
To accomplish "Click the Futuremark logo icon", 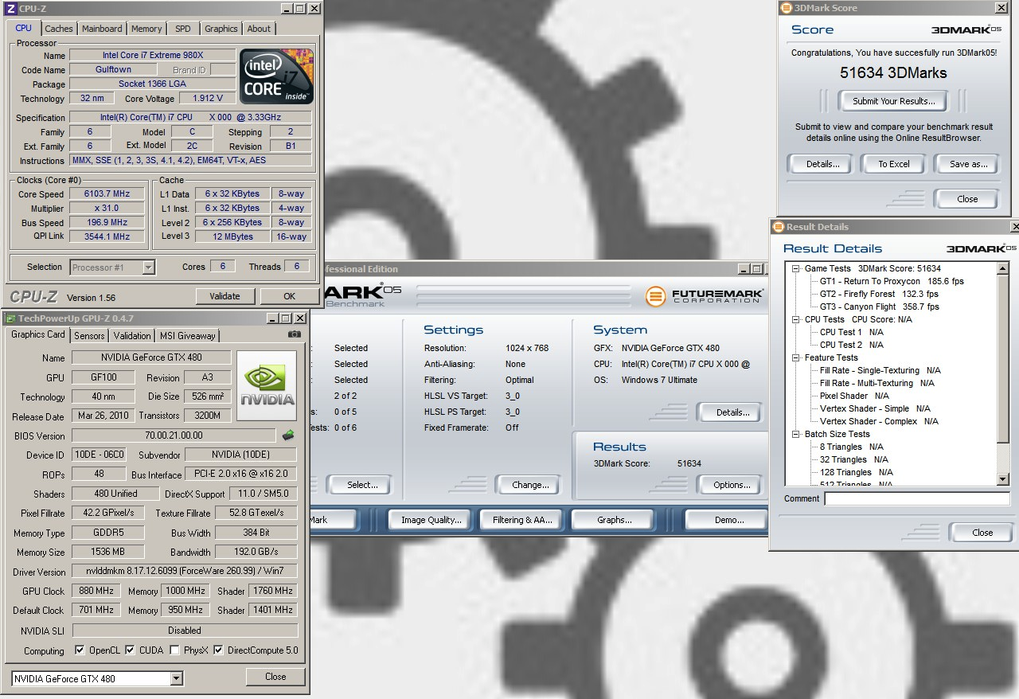I will pos(655,297).
